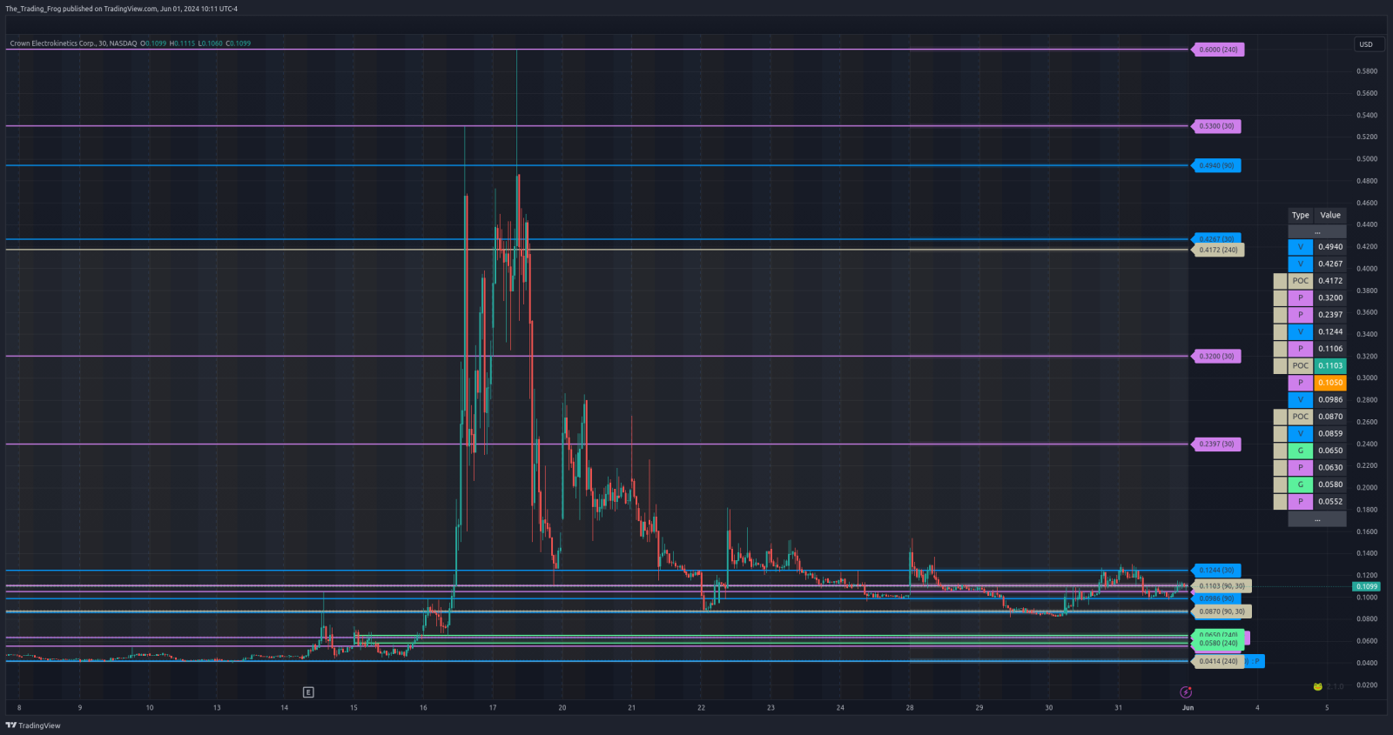
Task: Click the table value 0.1106
Action: [x=1330, y=349]
